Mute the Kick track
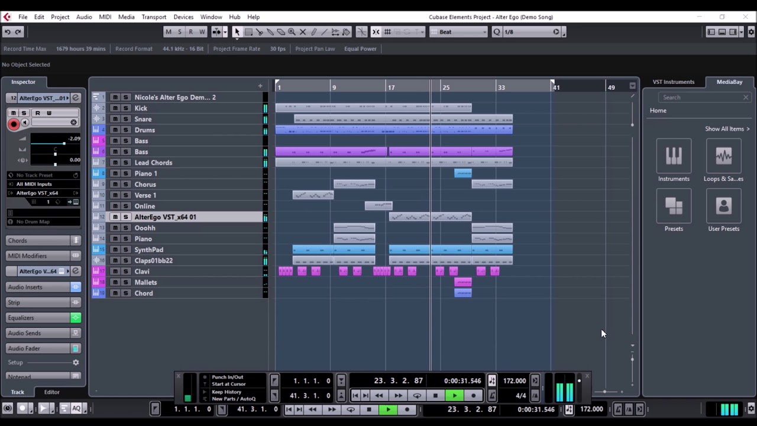 point(115,108)
